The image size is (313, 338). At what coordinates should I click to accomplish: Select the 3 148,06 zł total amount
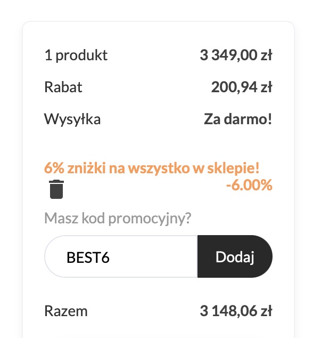tap(236, 311)
